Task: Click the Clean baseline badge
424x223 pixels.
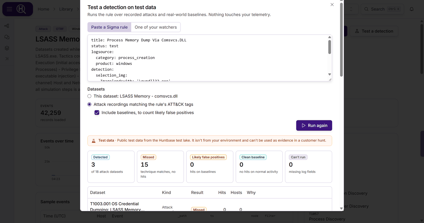Action: [x=253, y=157]
